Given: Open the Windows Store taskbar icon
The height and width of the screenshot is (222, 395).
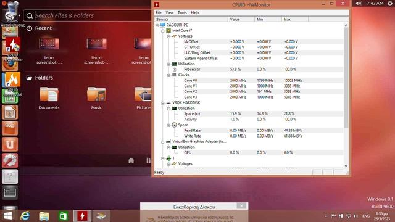Looking at the screenshot, I should click(63, 216).
